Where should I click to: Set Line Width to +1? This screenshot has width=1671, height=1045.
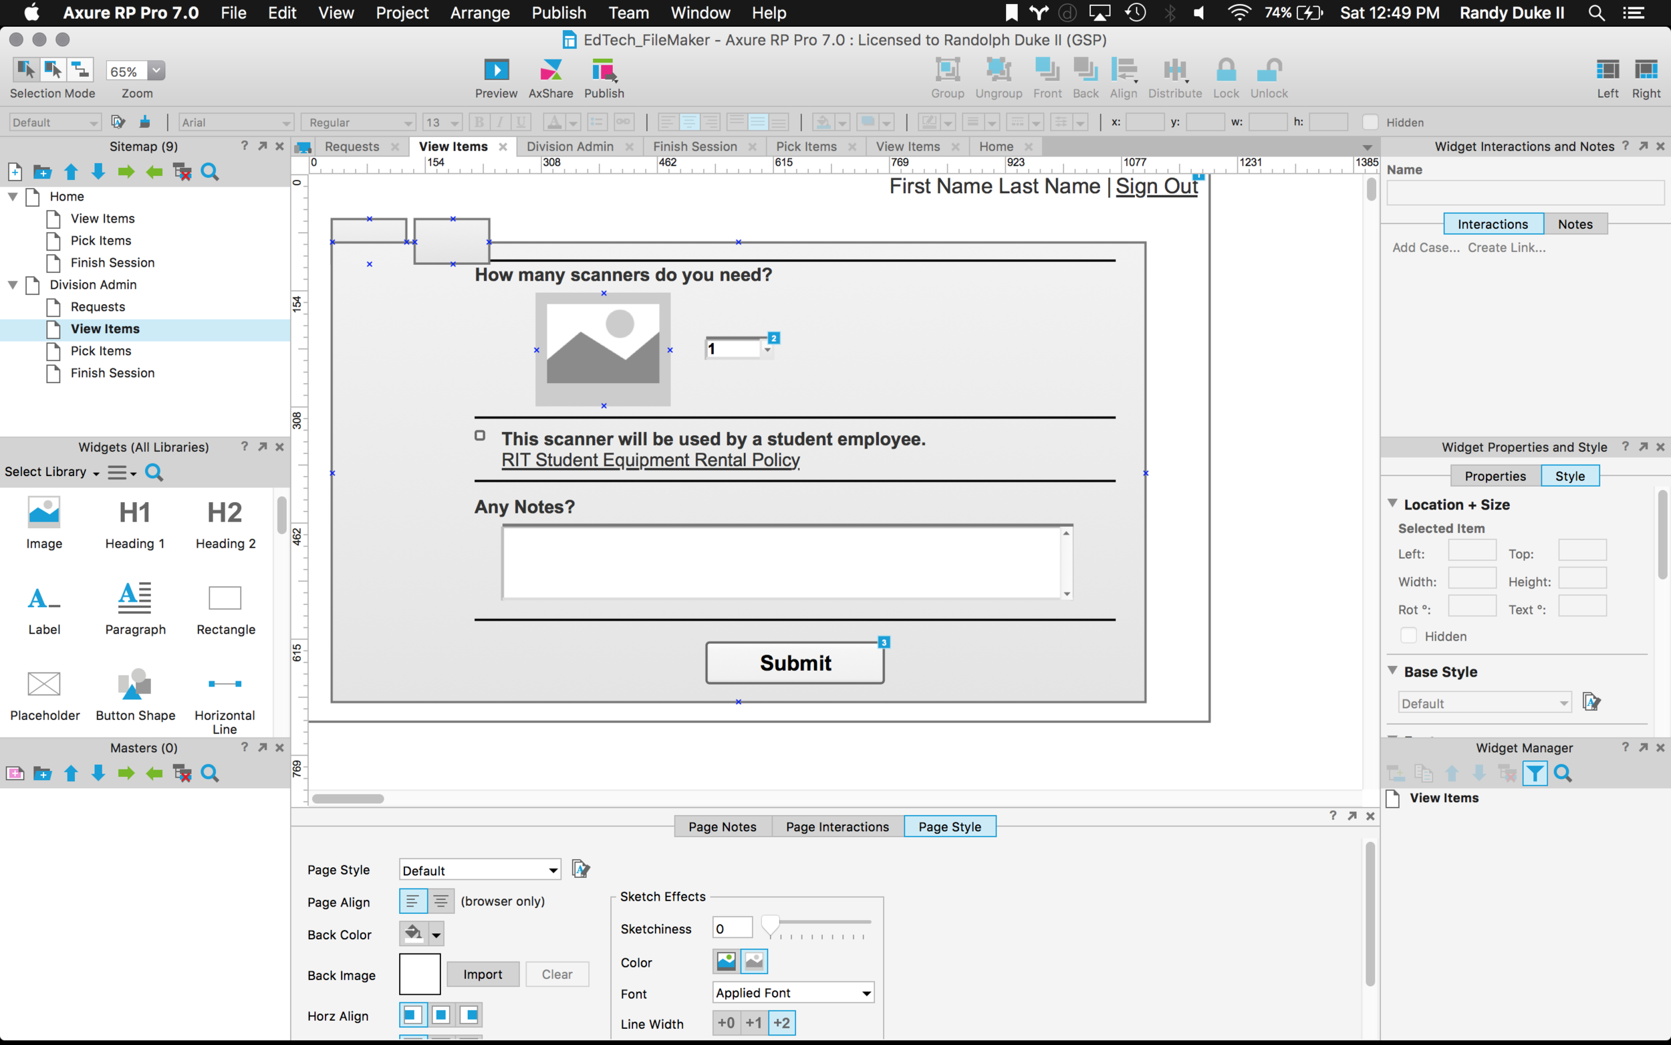pos(754,1023)
